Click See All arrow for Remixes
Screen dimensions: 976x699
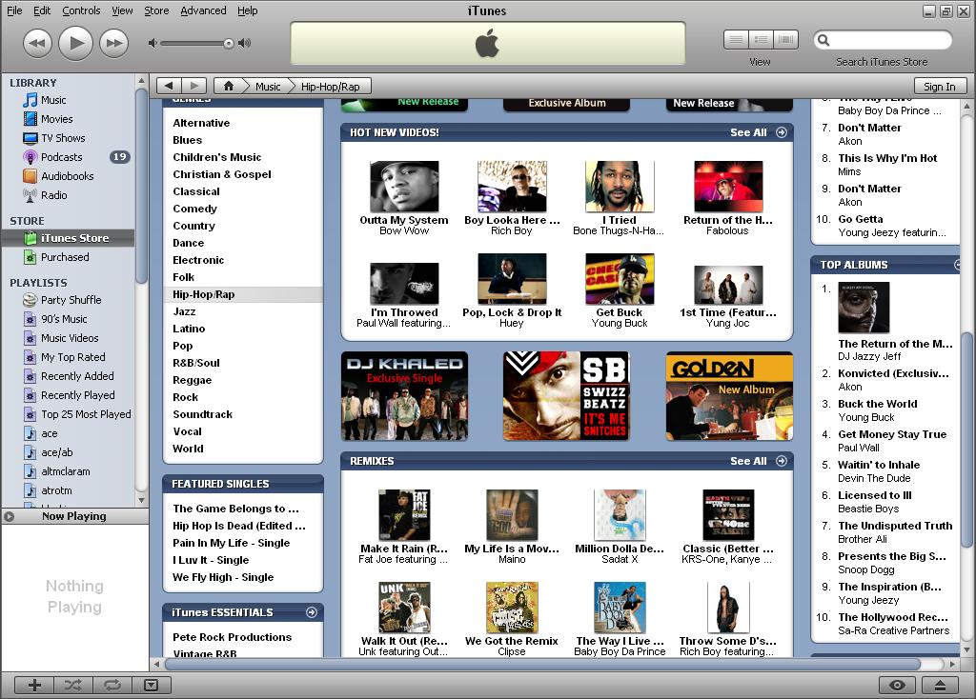[782, 461]
